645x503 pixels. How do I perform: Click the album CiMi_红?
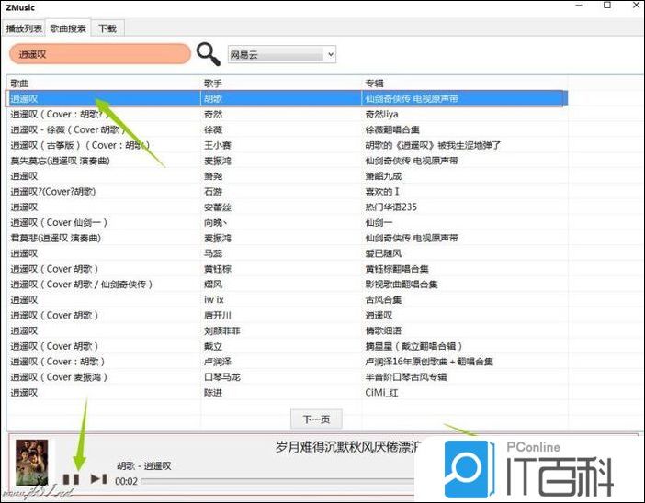pos(381,393)
